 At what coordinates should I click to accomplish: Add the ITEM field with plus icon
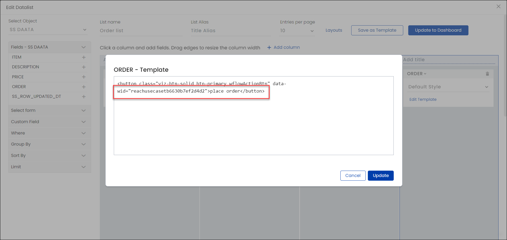[x=84, y=57]
